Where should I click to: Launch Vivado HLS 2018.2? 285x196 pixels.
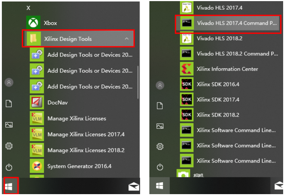(x=211, y=38)
